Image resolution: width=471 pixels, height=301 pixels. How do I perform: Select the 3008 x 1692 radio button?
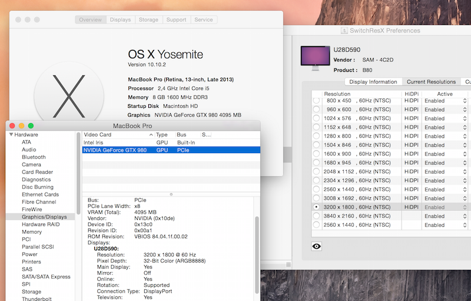point(316,199)
